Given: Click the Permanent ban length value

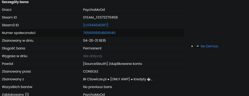Looking at the screenshot, I should [92, 48].
